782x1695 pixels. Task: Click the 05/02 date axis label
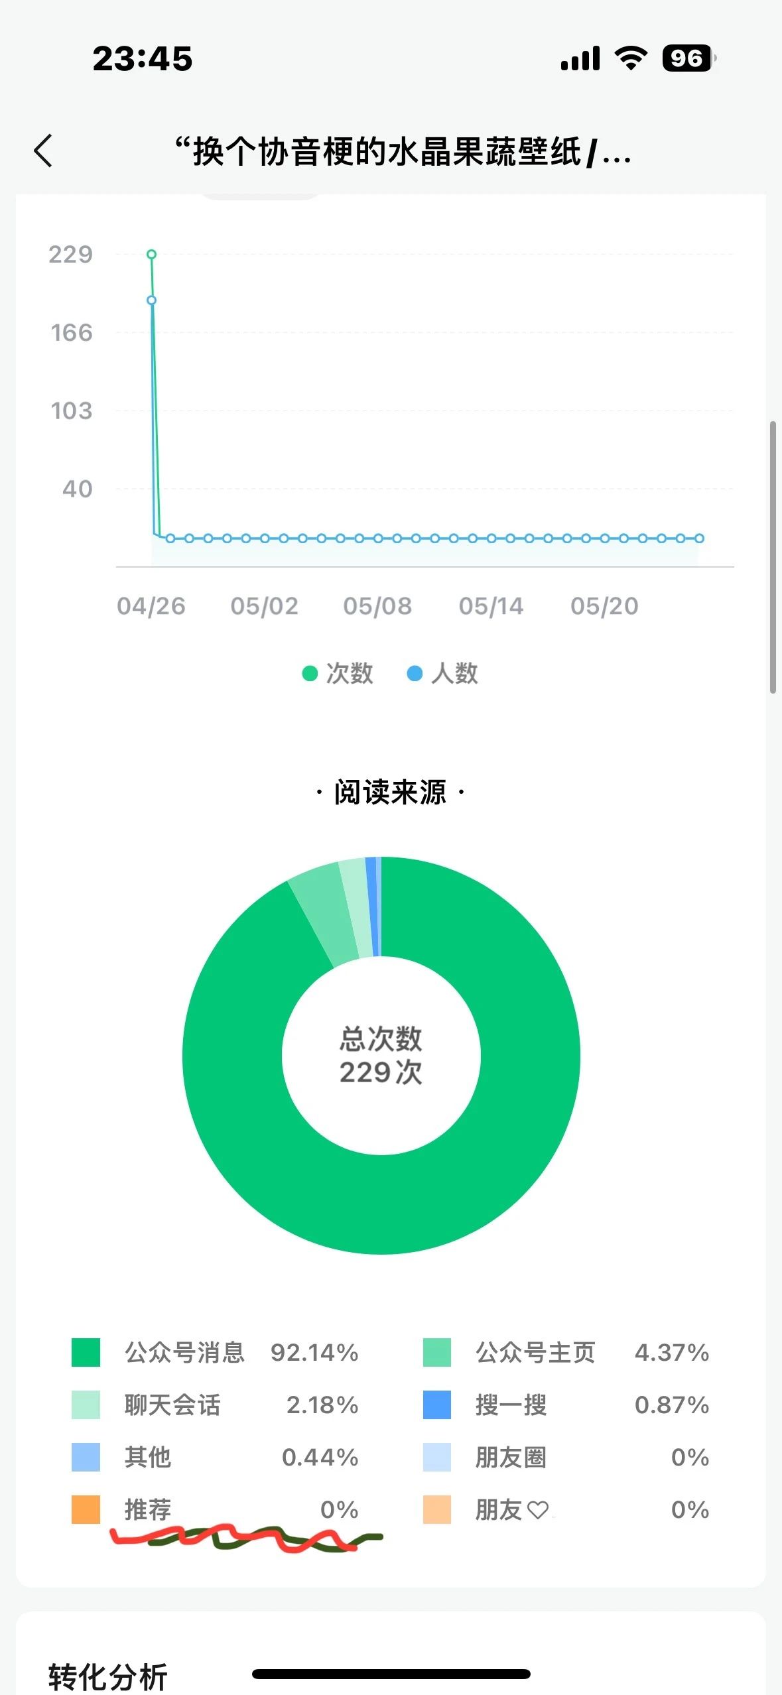(x=264, y=606)
